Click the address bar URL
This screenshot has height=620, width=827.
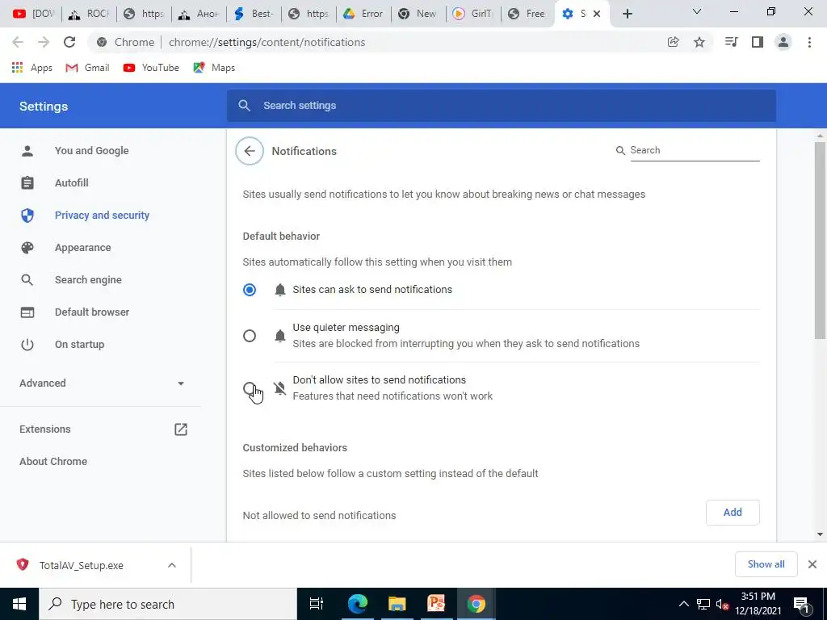pos(267,42)
